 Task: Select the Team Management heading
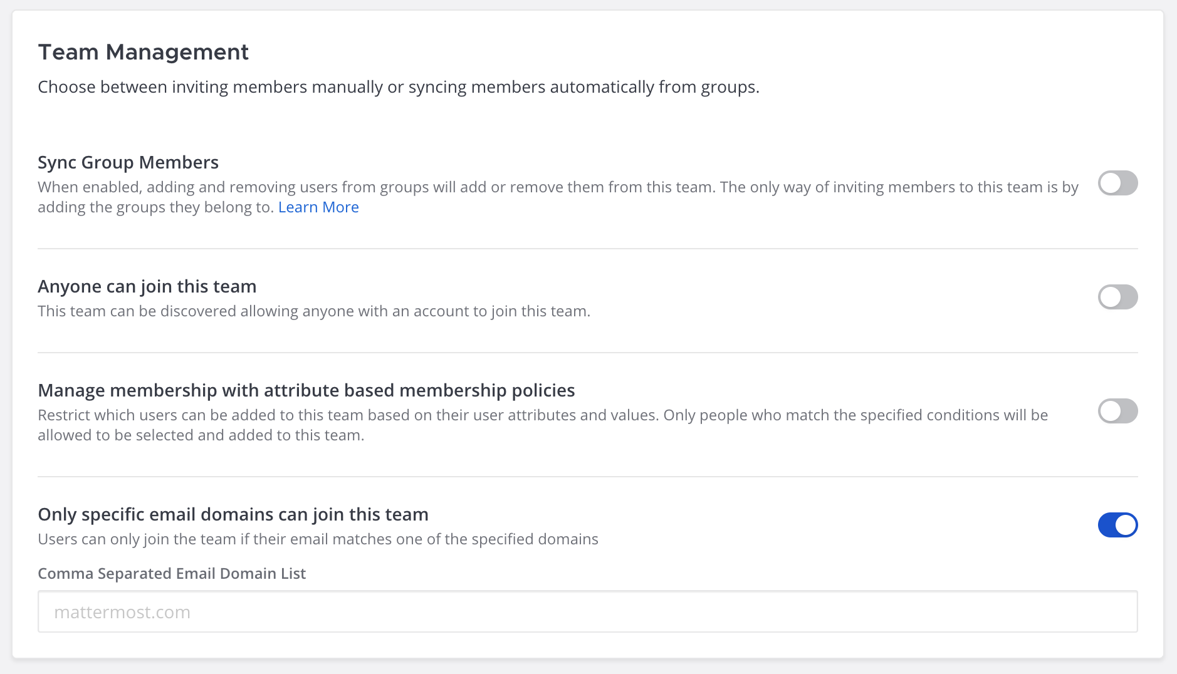tap(144, 52)
